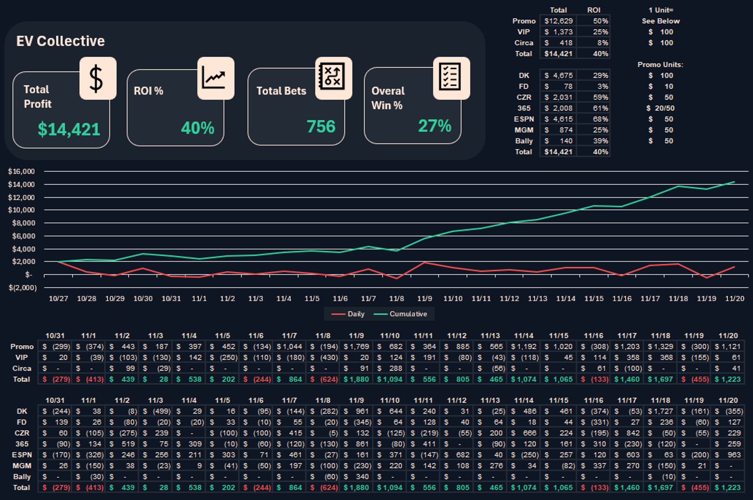Click the Daily legend entry

pos(348,314)
